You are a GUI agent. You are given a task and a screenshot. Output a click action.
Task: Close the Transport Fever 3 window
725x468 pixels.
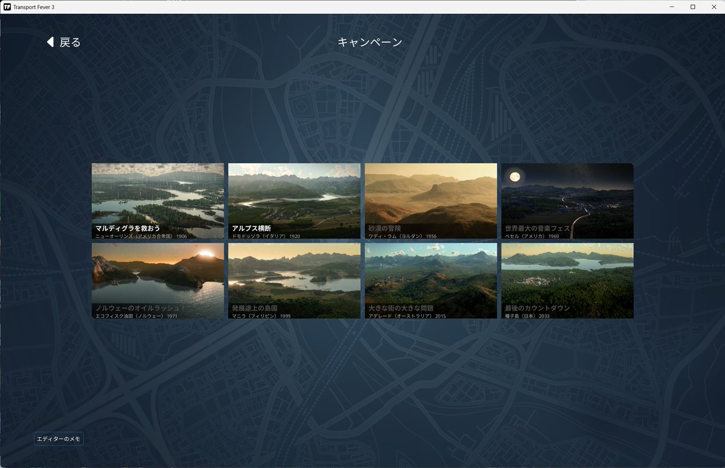click(x=714, y=7)
